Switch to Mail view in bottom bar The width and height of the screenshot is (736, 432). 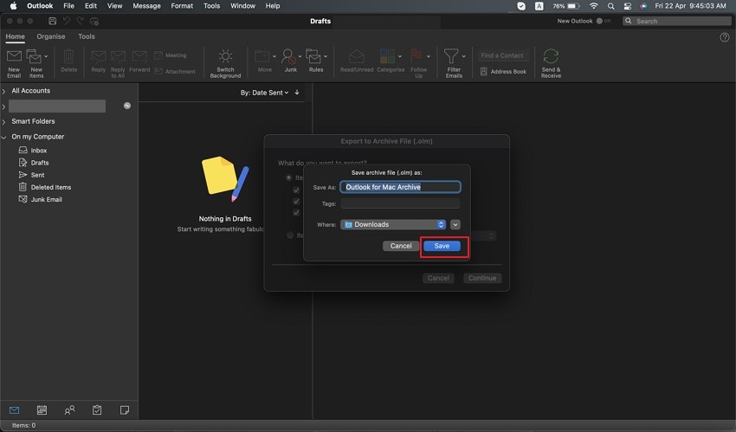pos(14,410)
